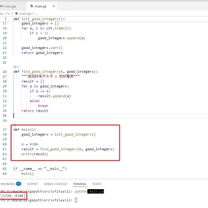Jump to the sticky header def init_good_integers()
Viewport: 208px width, 208px height.
pyautogui.click(x=39, y=19)
